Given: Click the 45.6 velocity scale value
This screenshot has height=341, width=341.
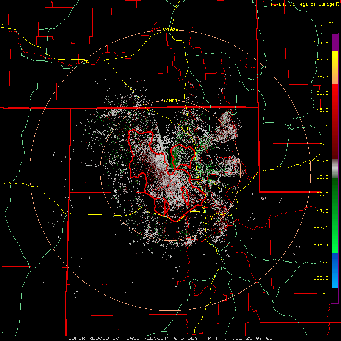Looking at the screenshot, I should [322, 110].
